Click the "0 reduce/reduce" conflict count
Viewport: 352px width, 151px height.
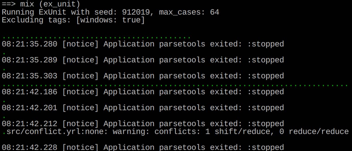[x=314, y=131]
